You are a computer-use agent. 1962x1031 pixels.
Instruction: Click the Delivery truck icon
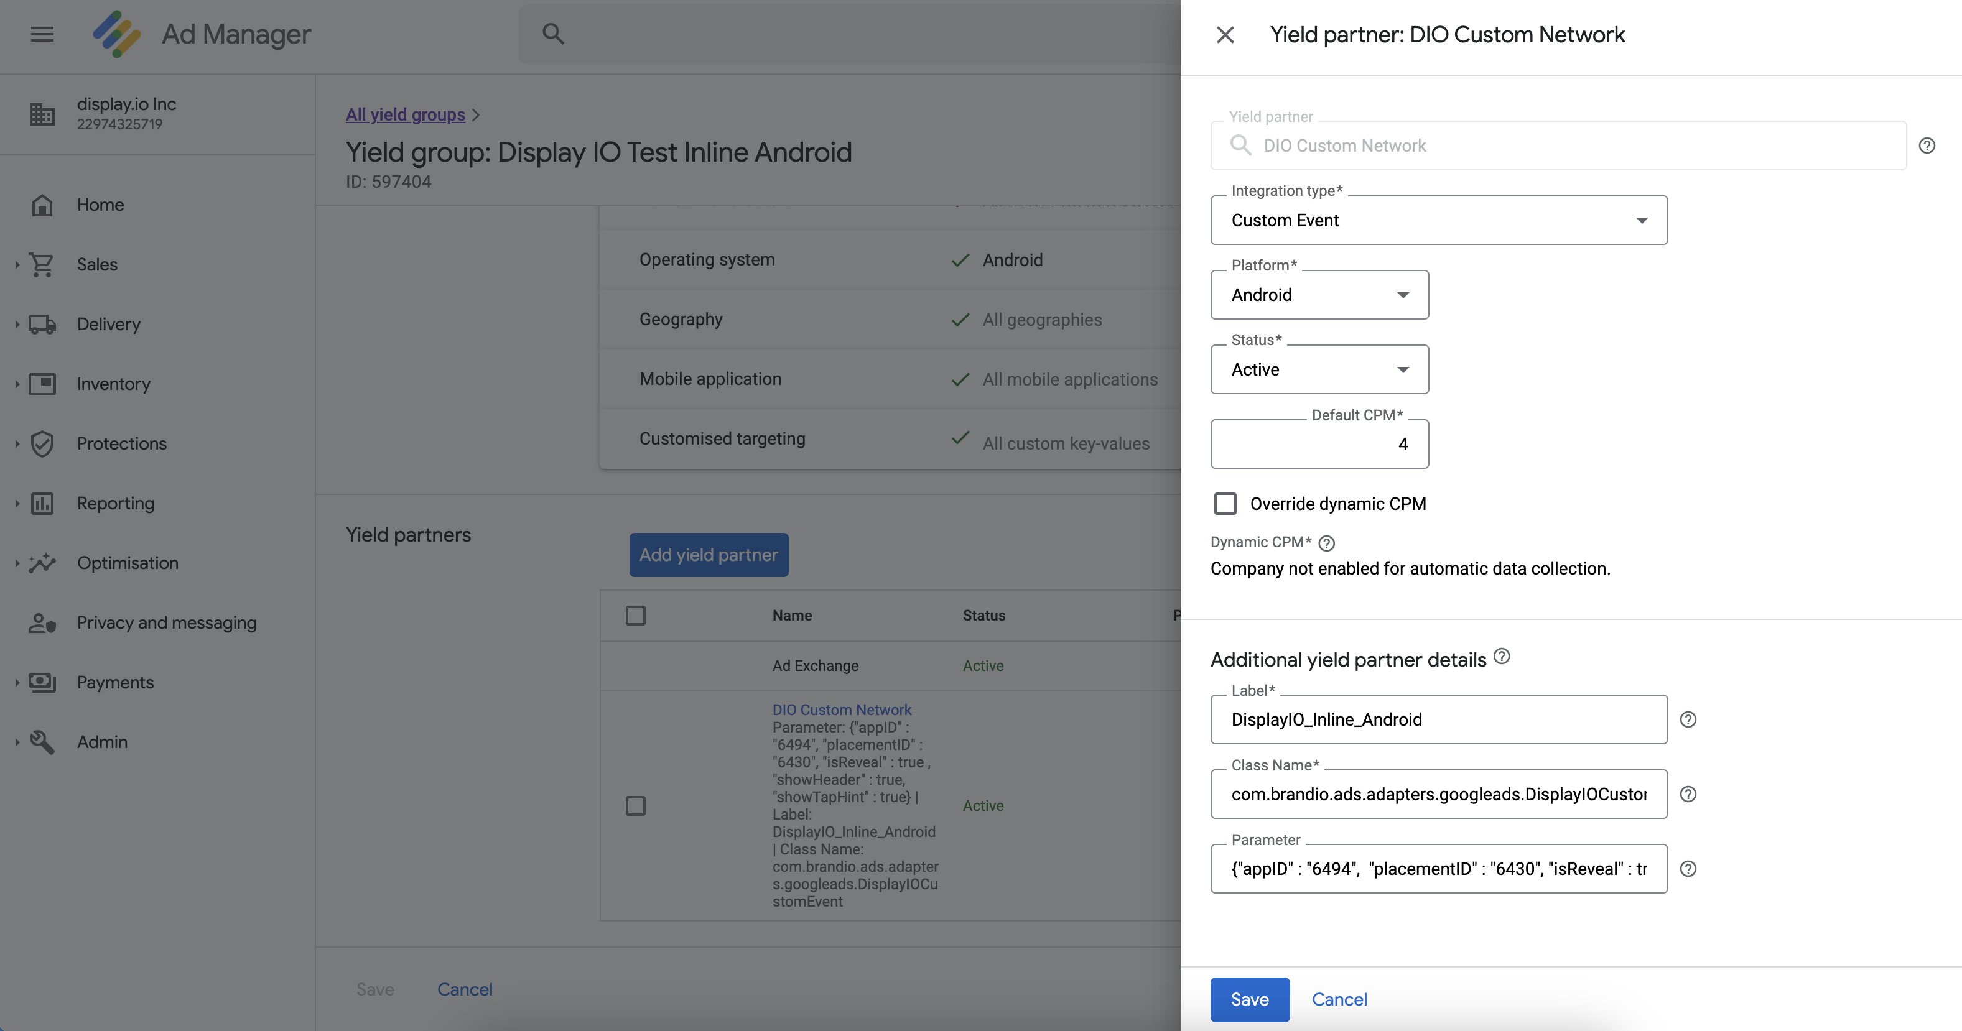[x=42, y=325]
